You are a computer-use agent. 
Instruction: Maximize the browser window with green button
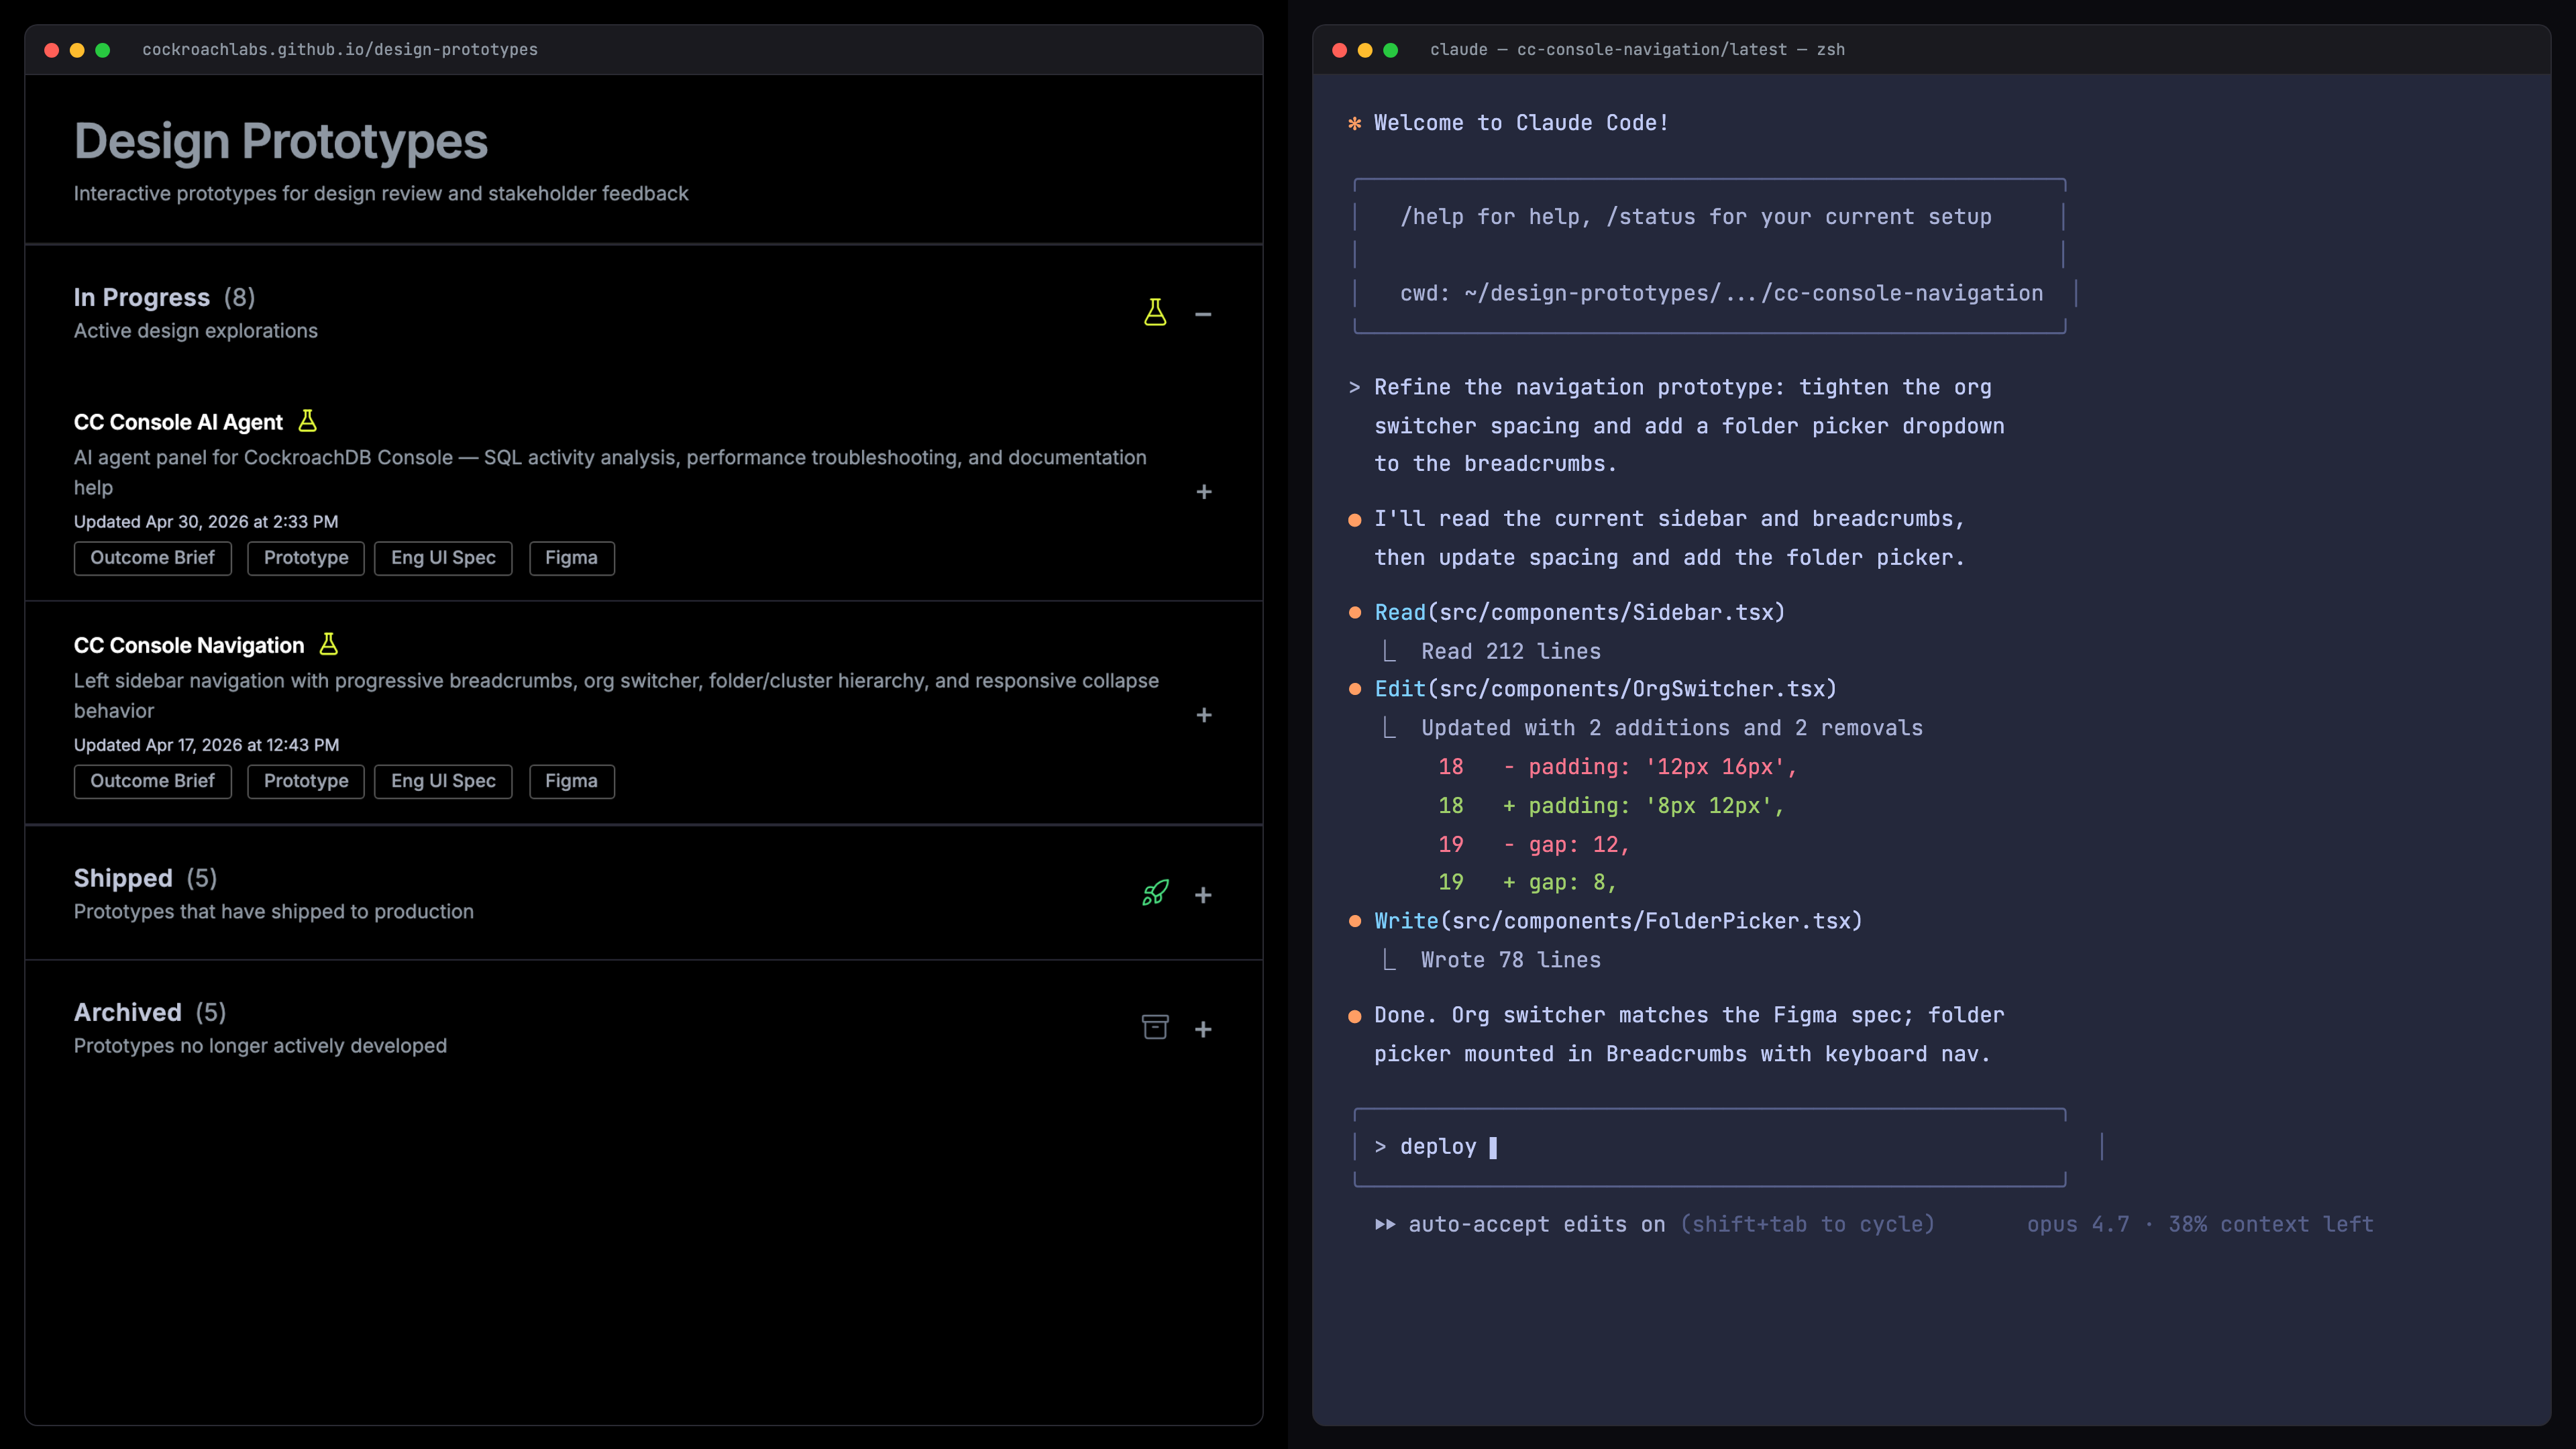pos(102,50)
